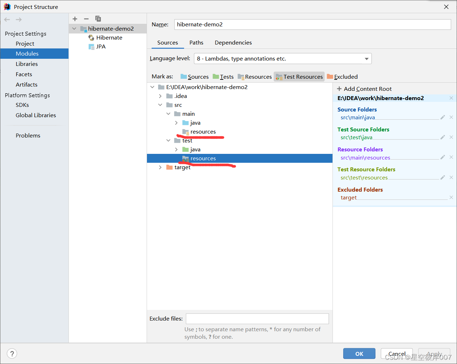
Task: Toggle Test Resources mark
Action: tap(299, 77)
